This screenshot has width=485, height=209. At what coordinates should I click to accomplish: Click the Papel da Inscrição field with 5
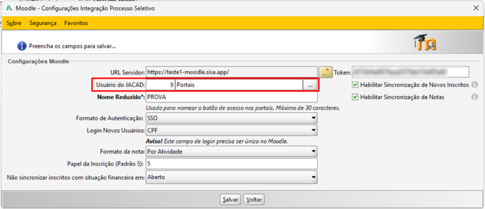[231, 164]
